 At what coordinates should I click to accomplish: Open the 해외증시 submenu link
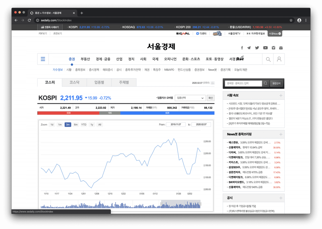pos(108,70)
